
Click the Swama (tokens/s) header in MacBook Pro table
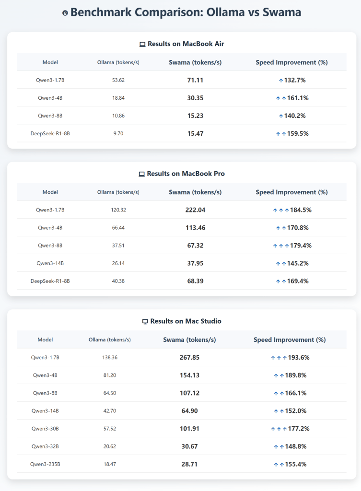click(195, 192)
